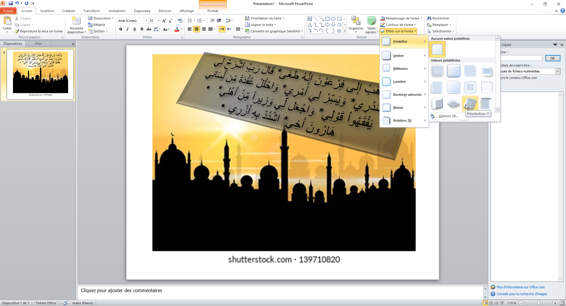Start slideshow view from status bar
The width and height of the screenshot is (566, 306).
[x=502, y=303]
